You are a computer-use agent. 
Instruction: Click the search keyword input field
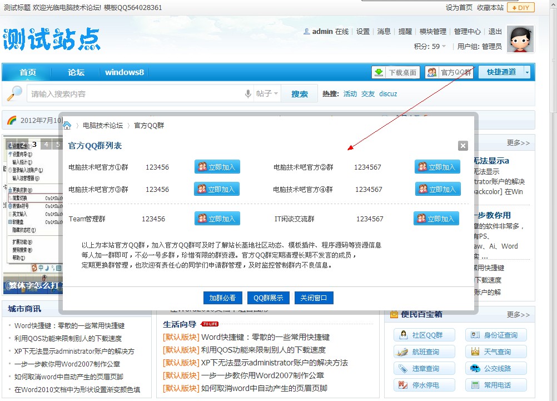[x=136, y=94]
